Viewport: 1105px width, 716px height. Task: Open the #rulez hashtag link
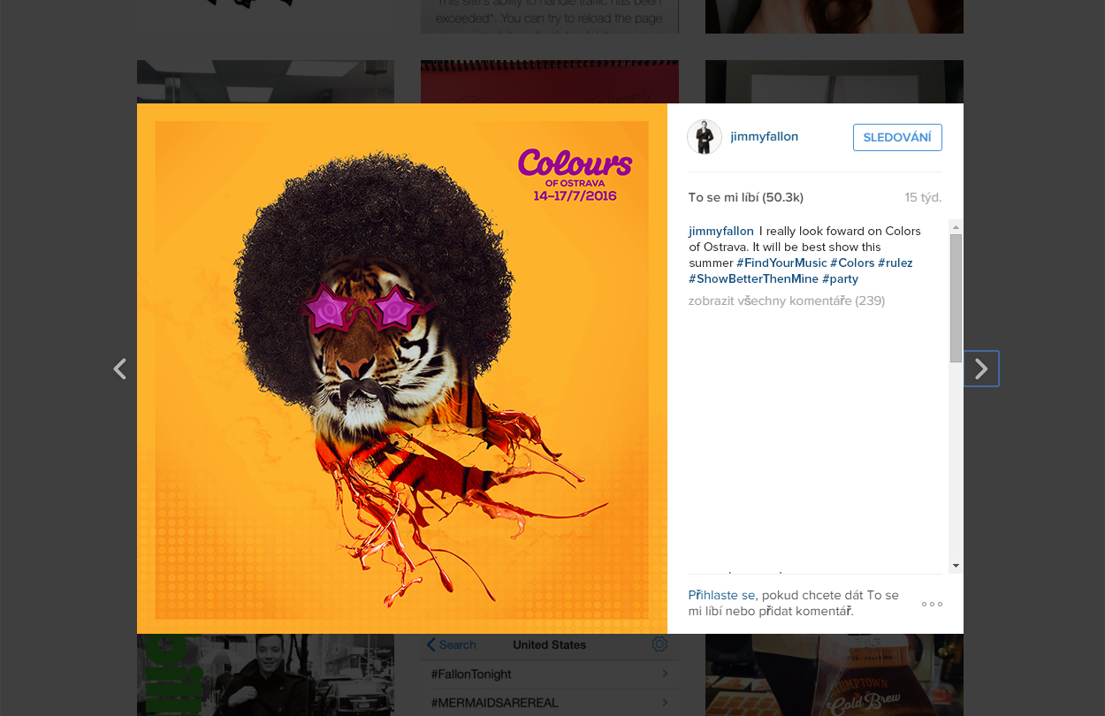click(x=895, y=263)
